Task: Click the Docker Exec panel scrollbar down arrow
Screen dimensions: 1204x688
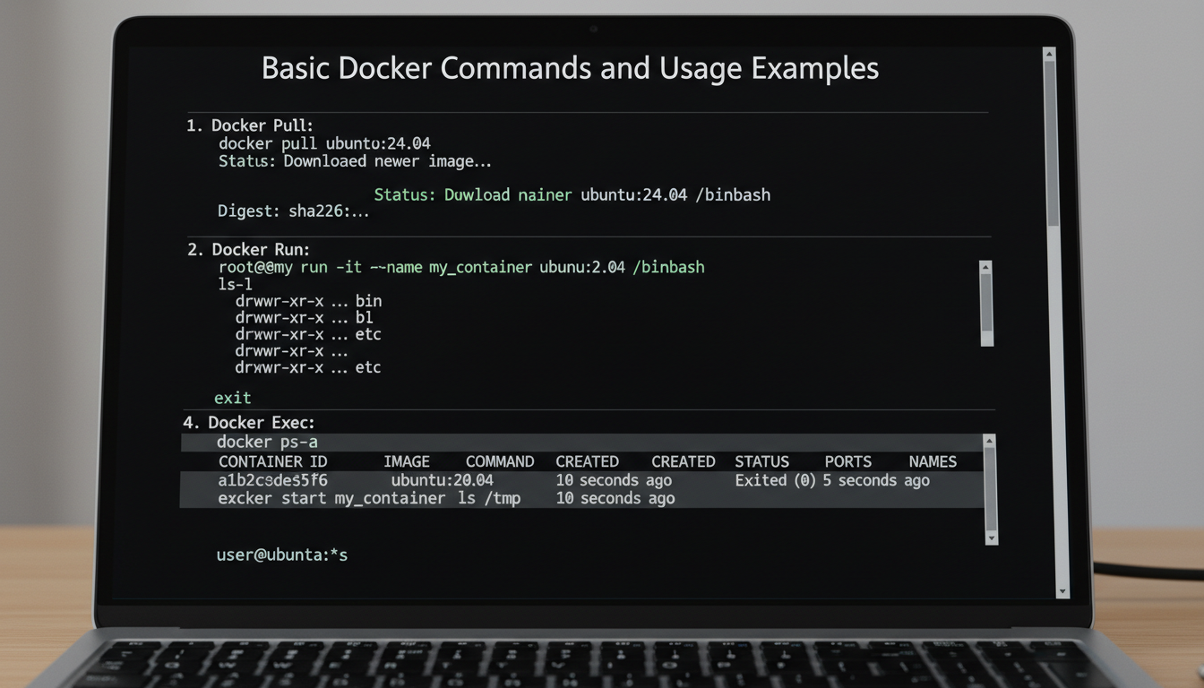Action: 991,538
